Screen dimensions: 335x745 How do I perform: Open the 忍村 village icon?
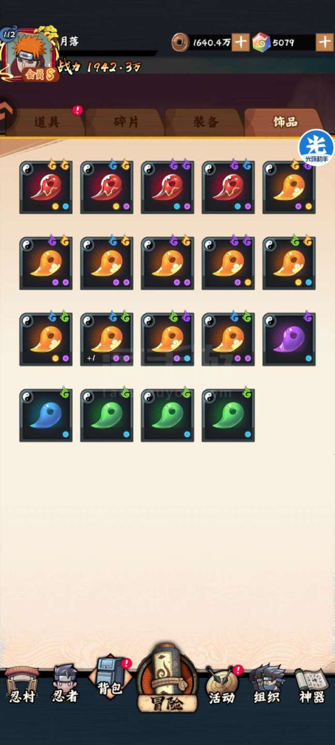[x=22, y=684]
